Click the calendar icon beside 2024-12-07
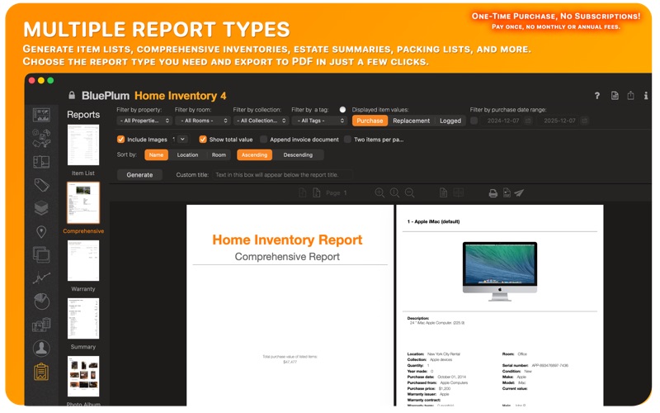660x413 pixels. point(528,121)
